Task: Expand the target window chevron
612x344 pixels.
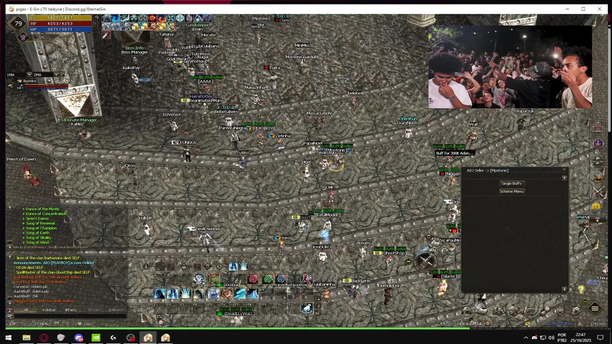Action: click(224, 18)
